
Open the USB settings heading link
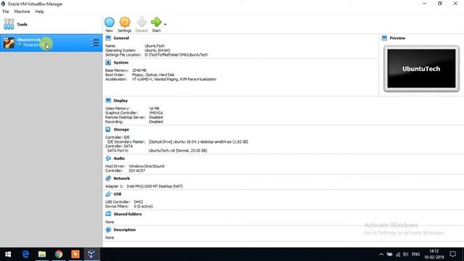(x=117, y=194)
